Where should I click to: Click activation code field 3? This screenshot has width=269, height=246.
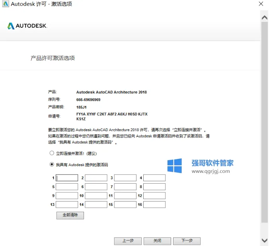tap(125, 178)
